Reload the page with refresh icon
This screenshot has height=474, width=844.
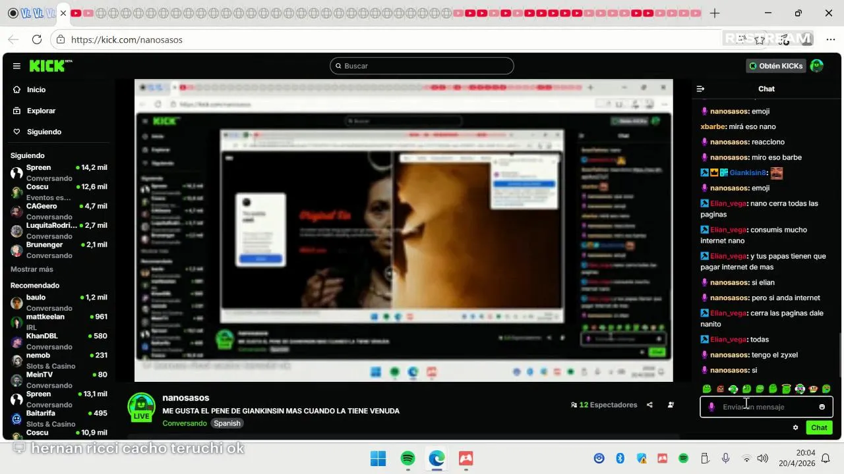pos(37,39)
